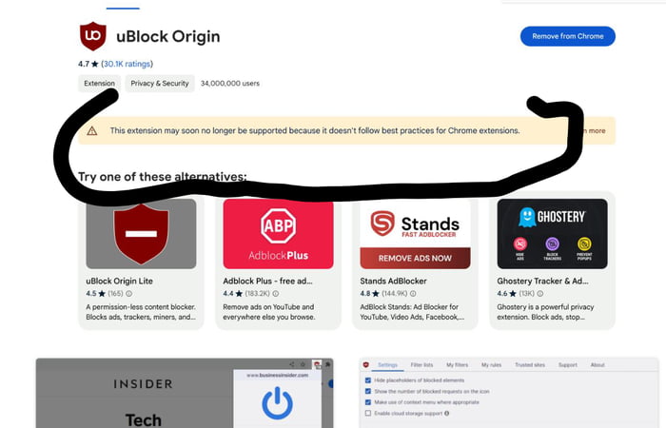Screen dimensions: 666x428
Task: Click Remove from Chrome button
Action: point(568,36)
